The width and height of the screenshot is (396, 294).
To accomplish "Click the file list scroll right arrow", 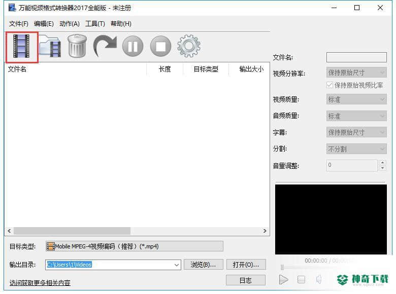I will [x=265, y=231].
